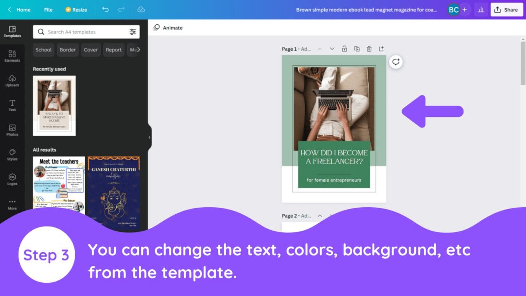Lock Page 1 using the lock icon
The image size is (526, 296).
click(344, 49)
